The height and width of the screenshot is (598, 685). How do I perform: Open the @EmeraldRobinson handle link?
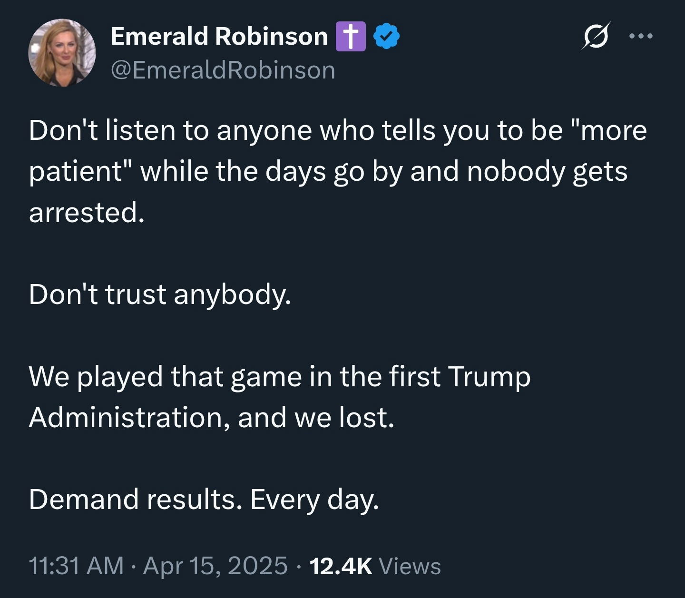[x=223, y=70]
